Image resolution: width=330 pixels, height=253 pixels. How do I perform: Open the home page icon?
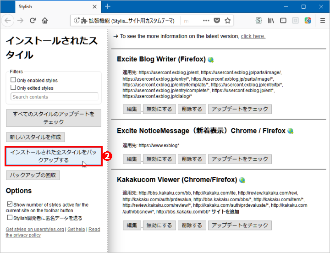pos(45,21)
